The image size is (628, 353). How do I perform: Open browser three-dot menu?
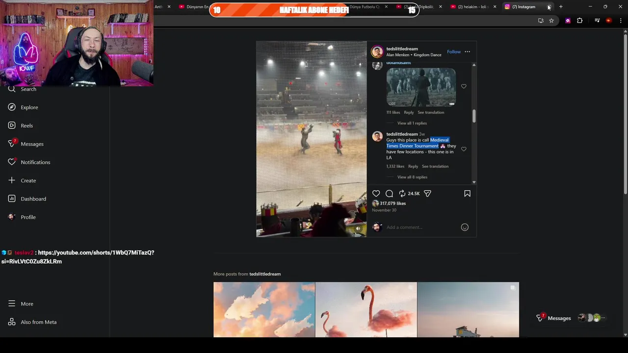tap(621, 21)
